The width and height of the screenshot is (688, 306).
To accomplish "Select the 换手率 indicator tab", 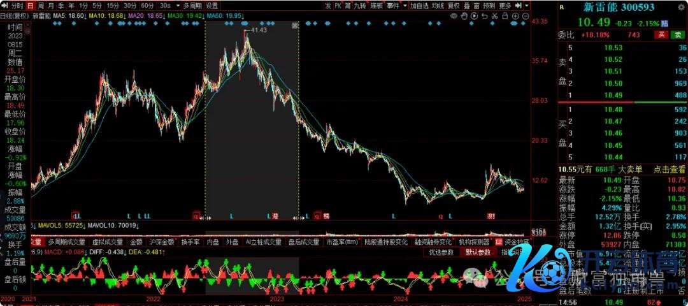I will [190, 242].
